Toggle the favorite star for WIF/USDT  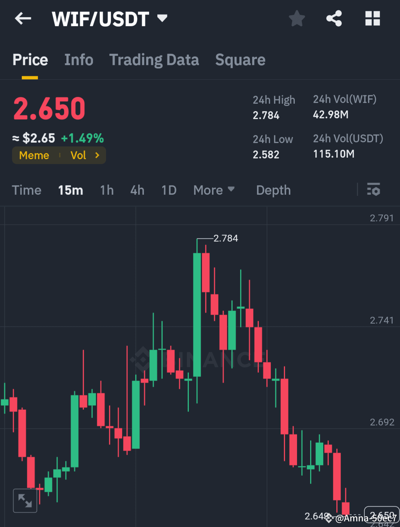297,18
